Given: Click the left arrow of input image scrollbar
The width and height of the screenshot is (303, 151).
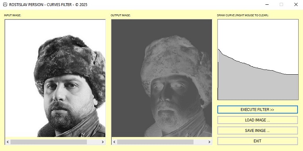Looking at the screenshot, I should [8, 142].
